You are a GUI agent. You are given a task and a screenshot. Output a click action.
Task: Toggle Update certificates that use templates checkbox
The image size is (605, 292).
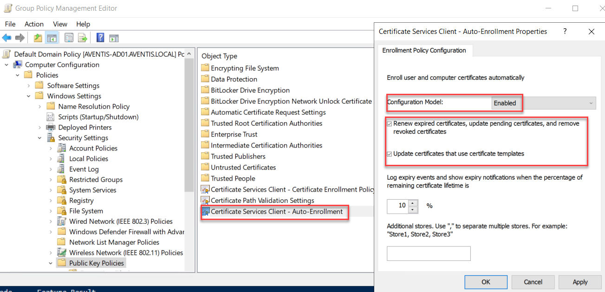[390, 154]
